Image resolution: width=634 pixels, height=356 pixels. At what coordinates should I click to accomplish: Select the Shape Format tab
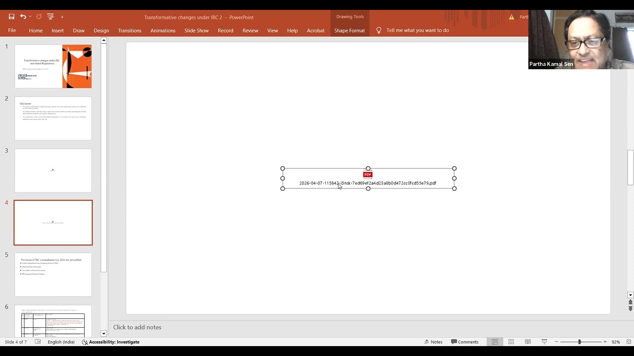click(x=350, y=30)
